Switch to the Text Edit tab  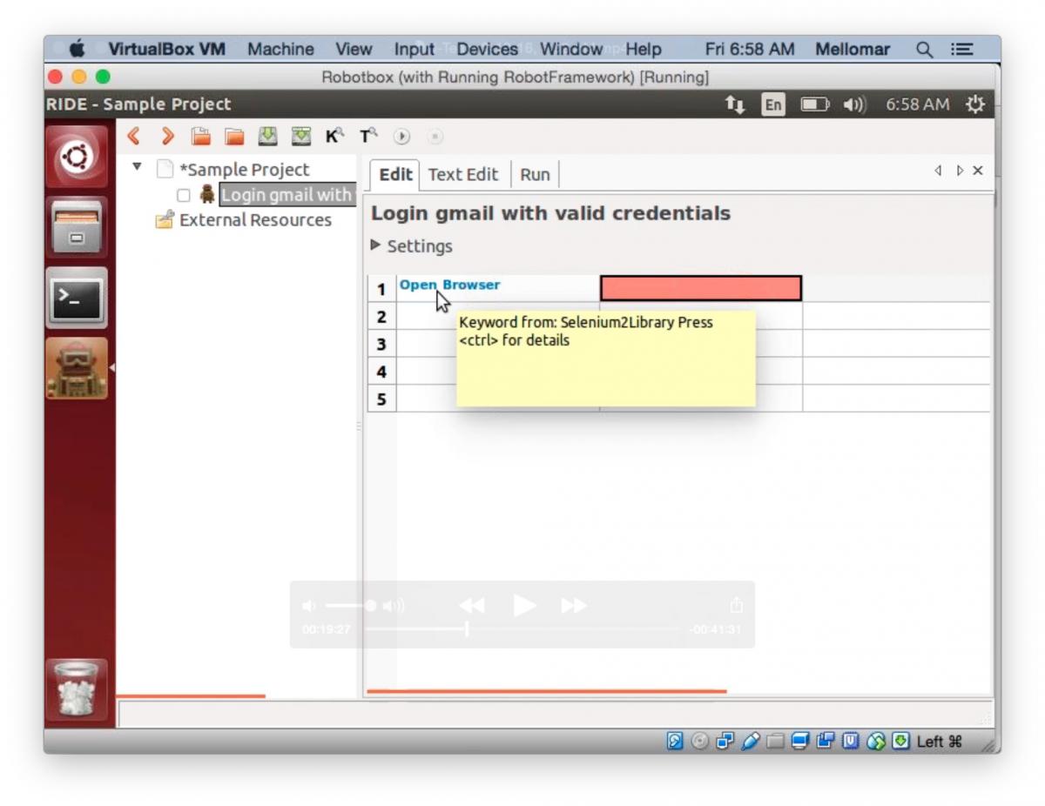pos(463,174)
